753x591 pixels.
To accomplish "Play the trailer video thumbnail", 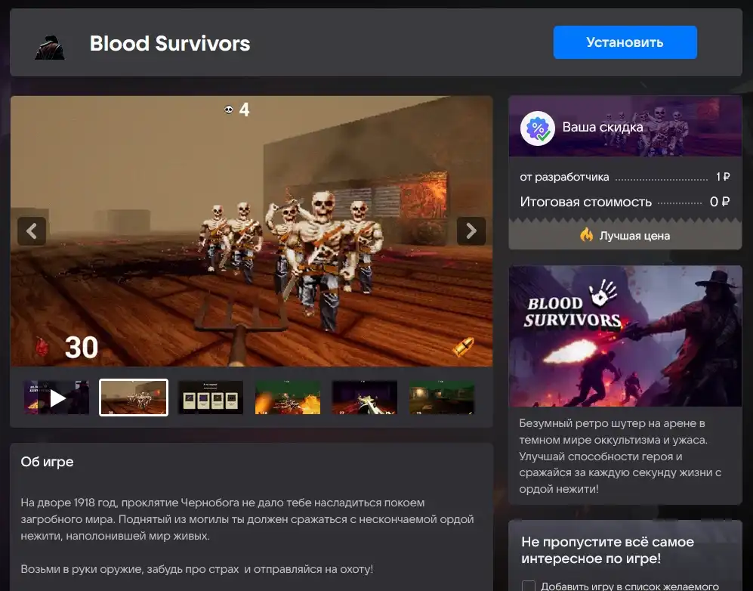I will (x=57, y=398).
